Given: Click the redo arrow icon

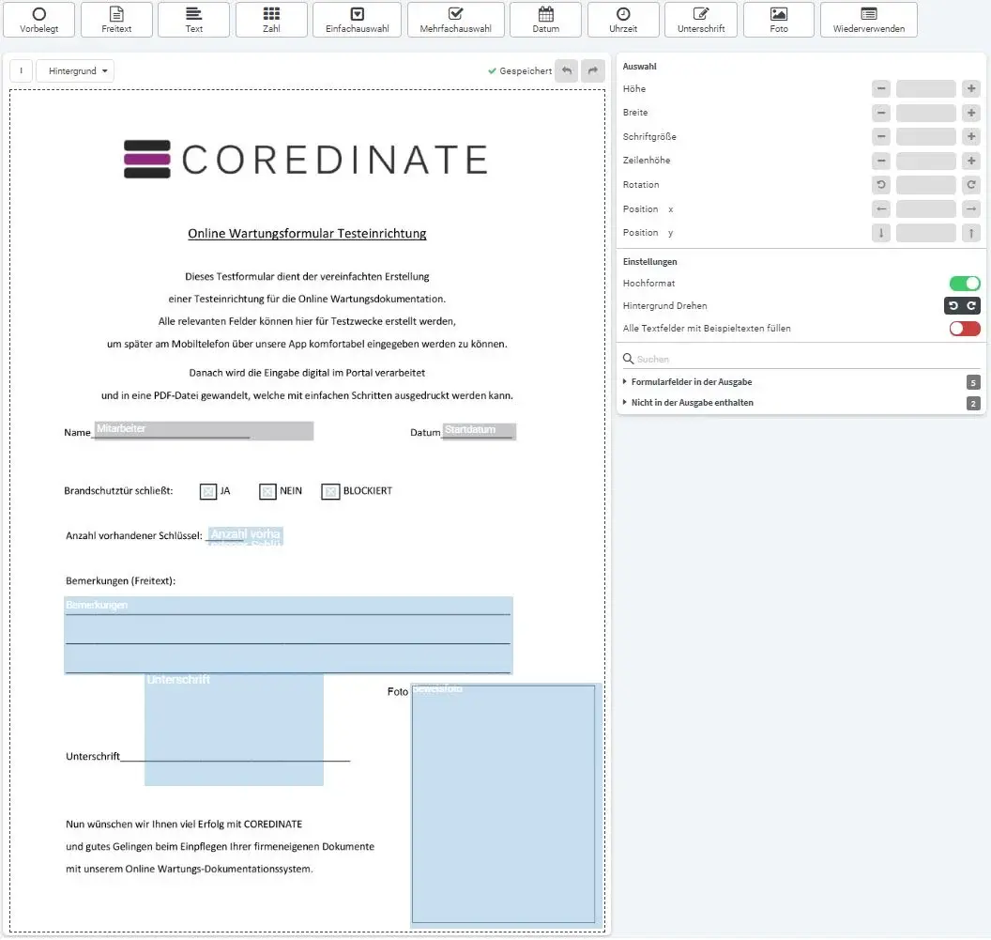Looking at the screenshot, I should pos(592,71).
